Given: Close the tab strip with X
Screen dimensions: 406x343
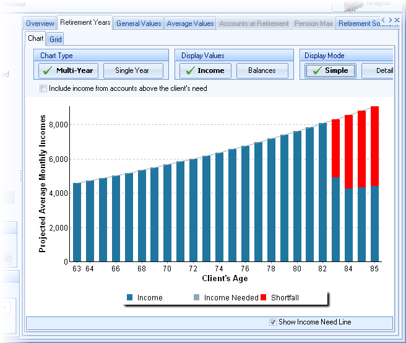Looking at the screenshot, I should pos(397,20).
